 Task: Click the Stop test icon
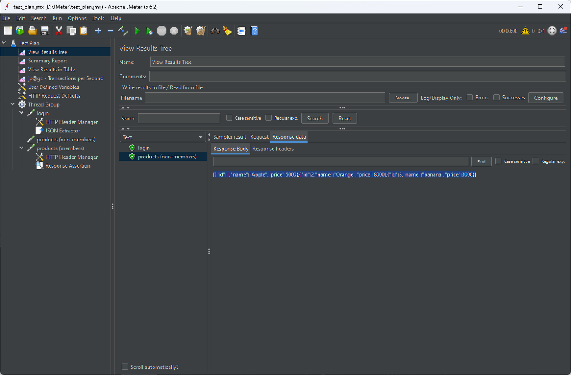point(161,31)
